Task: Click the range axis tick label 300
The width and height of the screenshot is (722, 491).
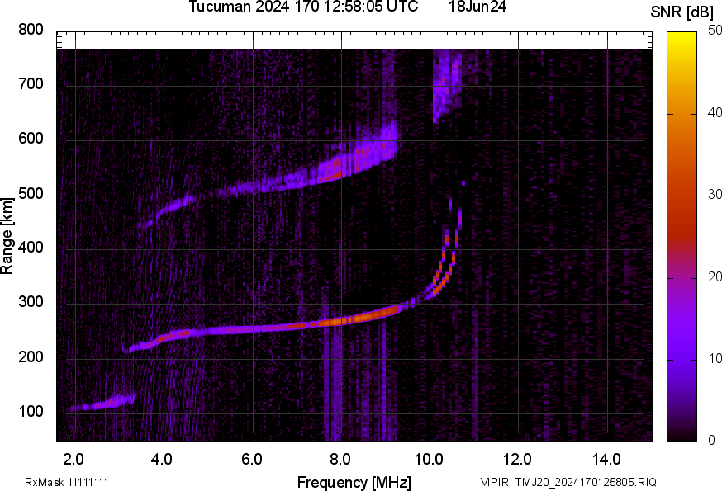Action: coord(31,302)
